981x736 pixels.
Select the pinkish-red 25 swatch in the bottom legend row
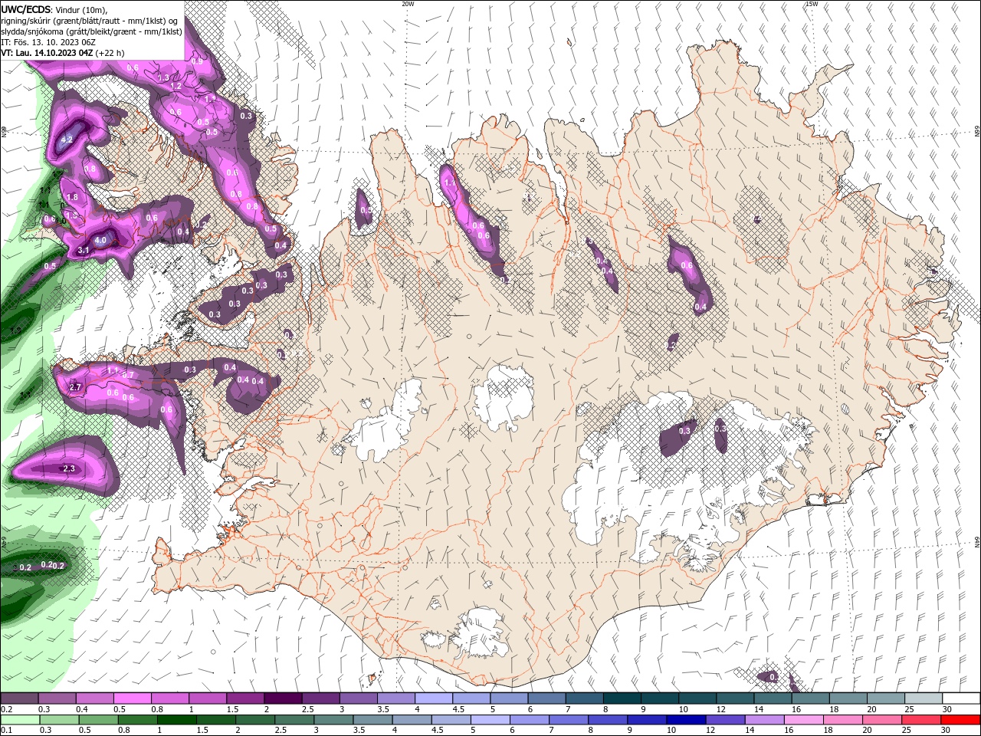(x=922, y=720)
